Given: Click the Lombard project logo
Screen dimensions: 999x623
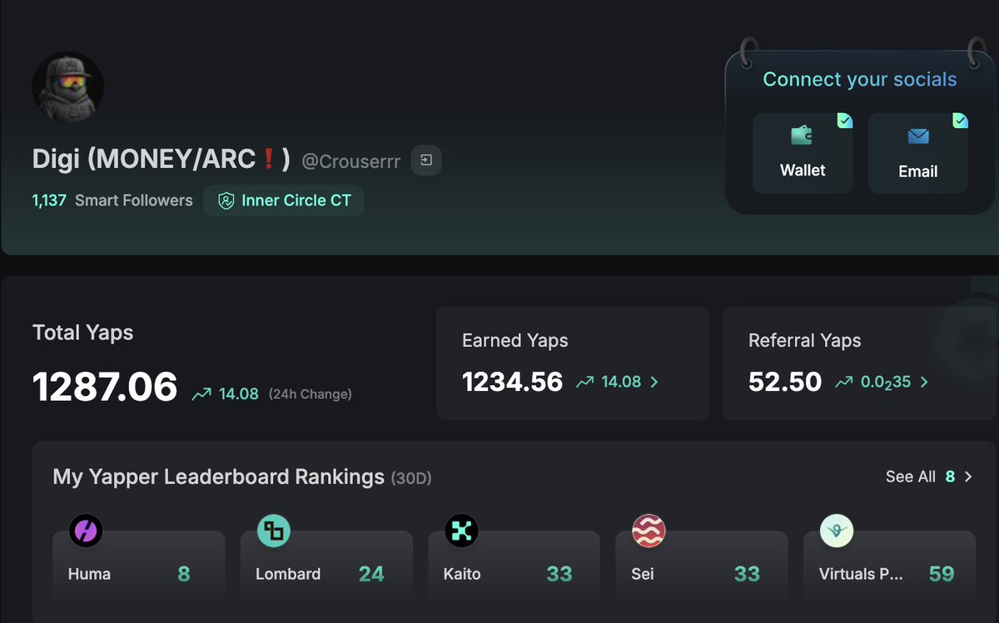Looking at the screenshot, I should click(273, 530).
